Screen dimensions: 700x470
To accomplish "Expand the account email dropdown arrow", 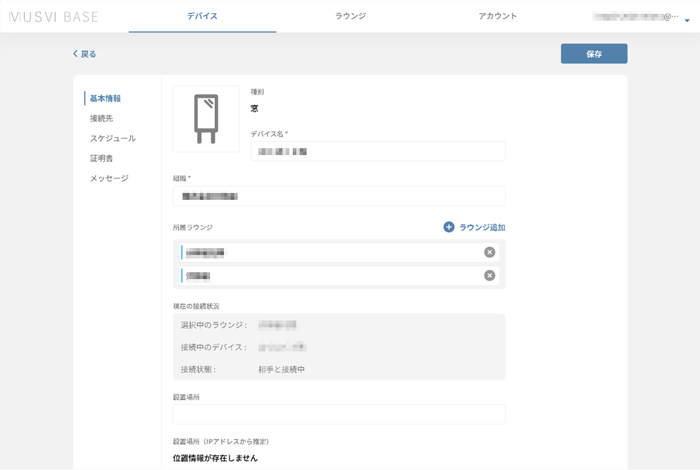I will click(x=687, y=21).
